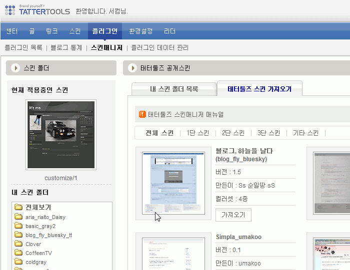Open the 글 menu
350x270 pixels.
point(32,31)
